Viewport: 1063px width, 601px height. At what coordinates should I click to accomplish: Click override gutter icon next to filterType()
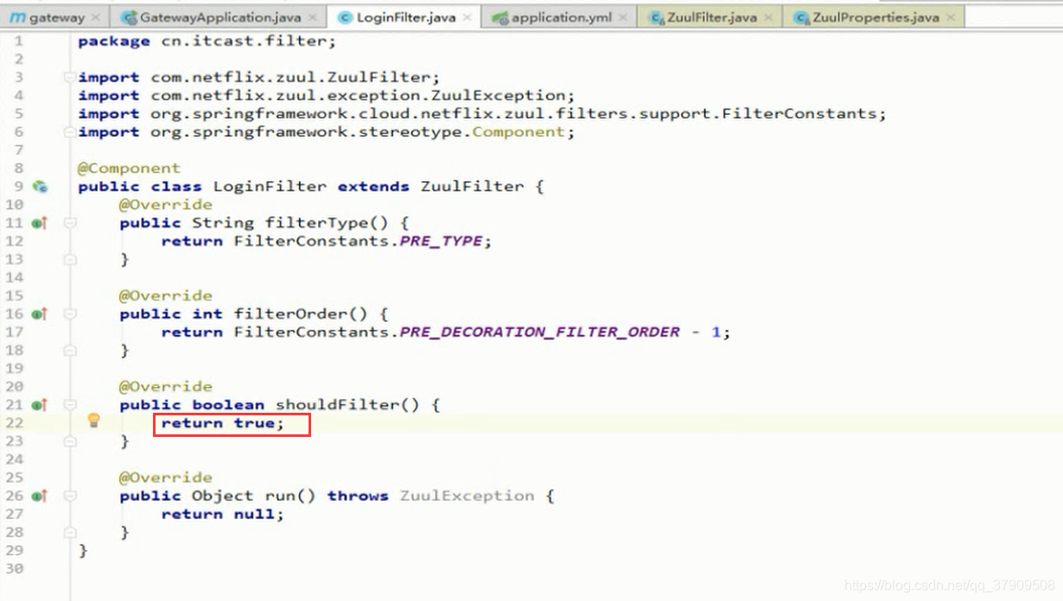pyautogui.click(x=40, y=223)
